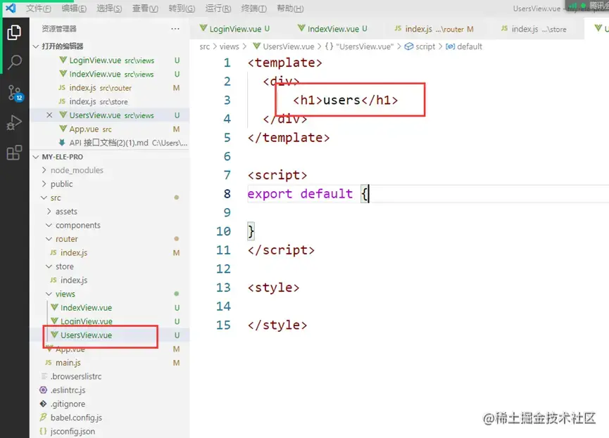Viewport: 609px width, 438px height.
Task: Open the explorer more actions ellipsis
Action: (x=175, y=29)
